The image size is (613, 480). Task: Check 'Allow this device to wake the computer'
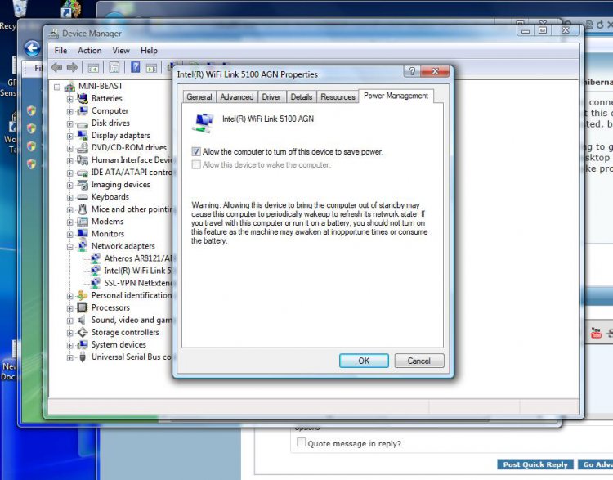coord(196,164)
